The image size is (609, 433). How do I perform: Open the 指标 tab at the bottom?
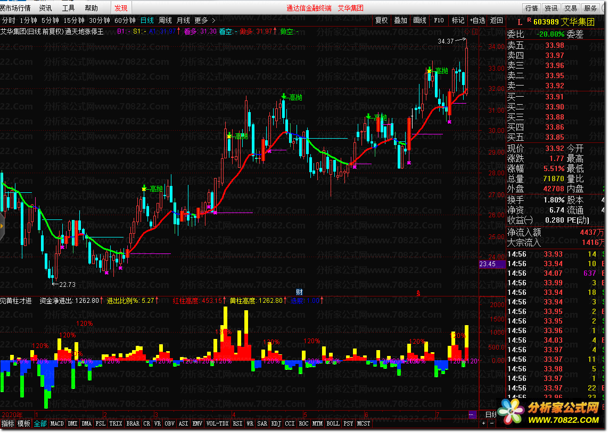point(8,423)
